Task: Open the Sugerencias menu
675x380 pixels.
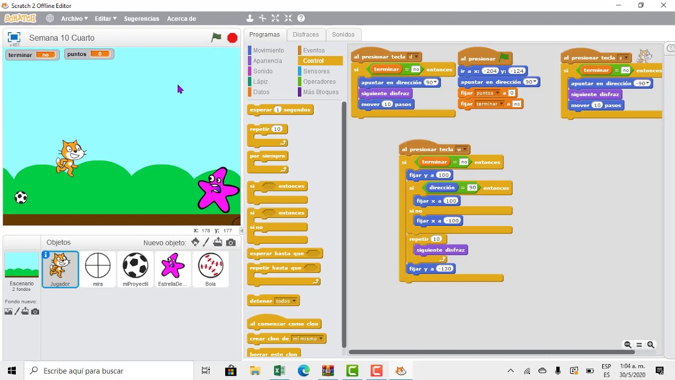Action: coord(141,18)
